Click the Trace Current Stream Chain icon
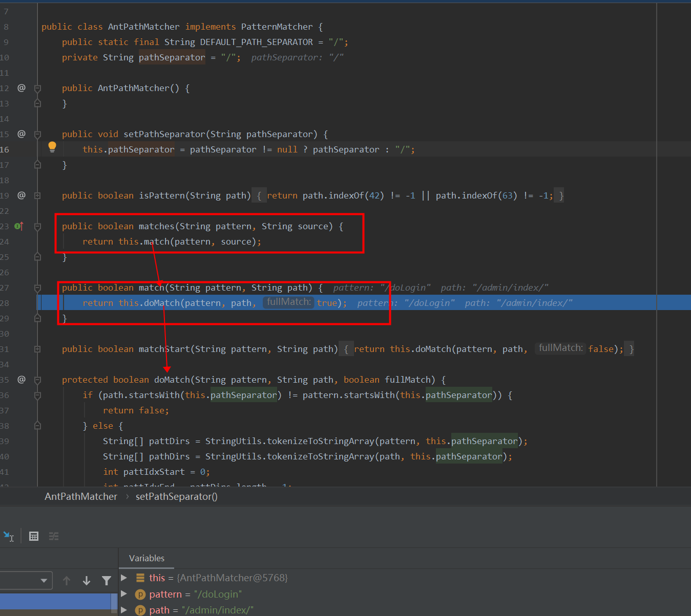Viewport: 691px width, 616px height. click(54, 536)
